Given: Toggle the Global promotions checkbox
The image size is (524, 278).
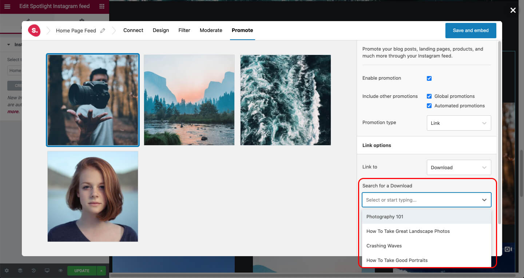Looking at the screenshot, I should (429, 96).
